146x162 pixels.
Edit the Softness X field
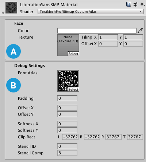tap(67, 124)
